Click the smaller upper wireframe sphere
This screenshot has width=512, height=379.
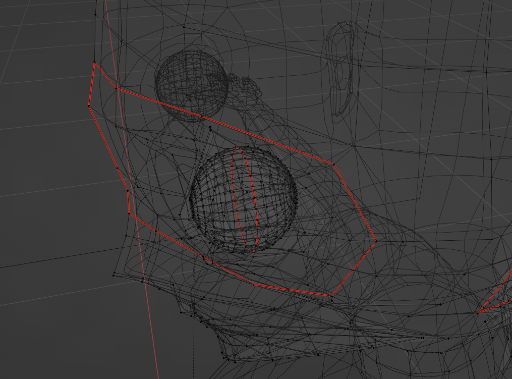click(x=191, y=85)
